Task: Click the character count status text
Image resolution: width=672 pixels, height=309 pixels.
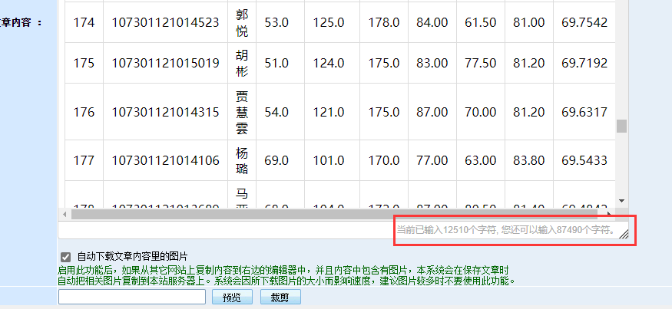Action: click(505, 229)
